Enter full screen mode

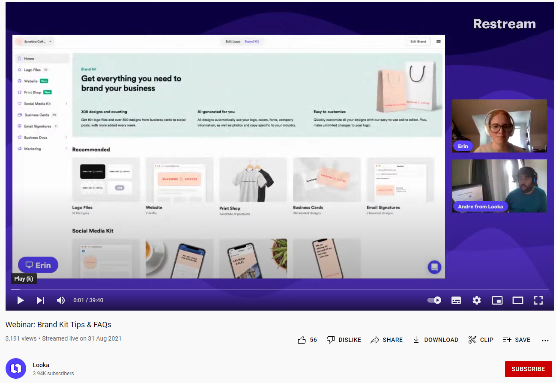(x=538, y=300)
